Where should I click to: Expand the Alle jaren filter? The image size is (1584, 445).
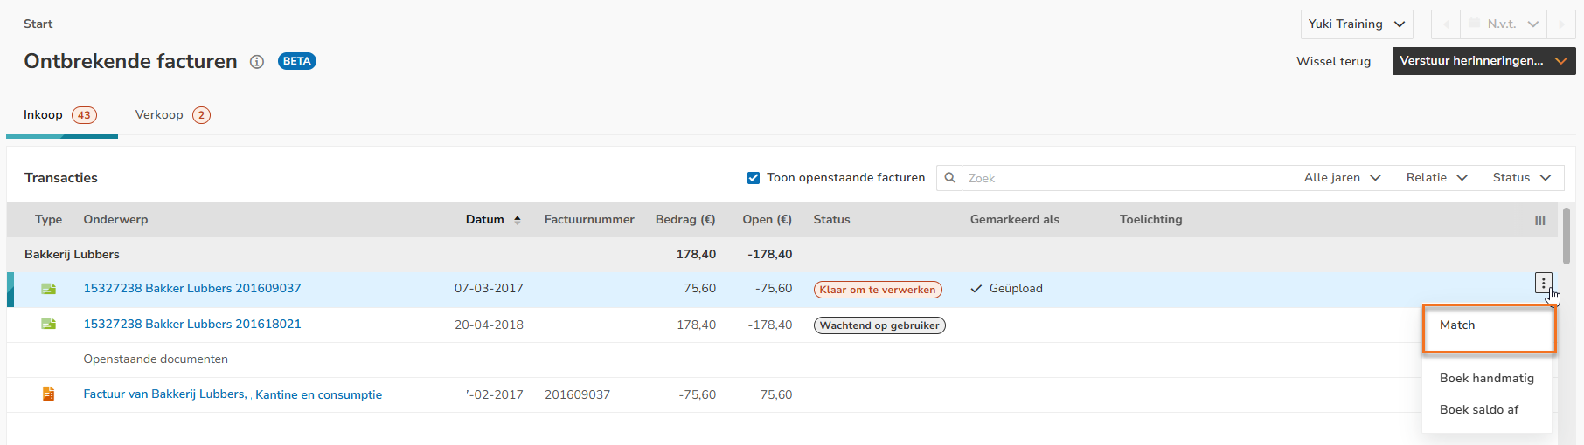click(1342, 178)
